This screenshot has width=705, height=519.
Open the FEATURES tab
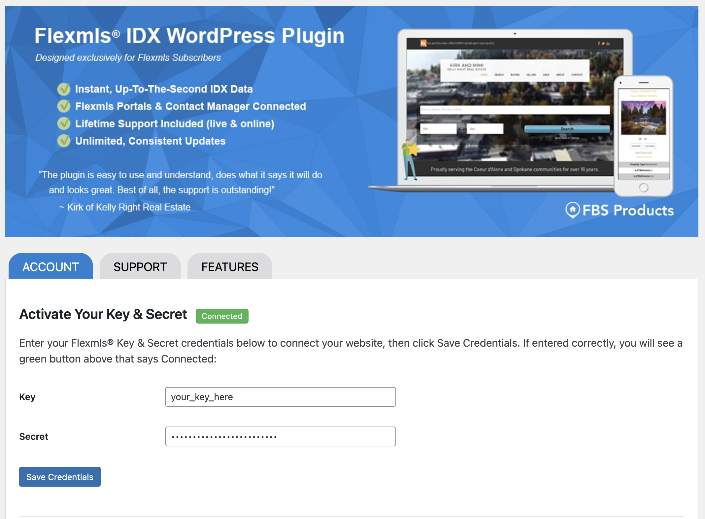point(230,266)
